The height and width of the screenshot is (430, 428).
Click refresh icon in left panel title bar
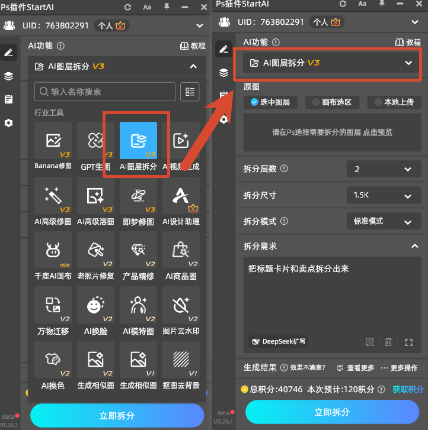127,7
